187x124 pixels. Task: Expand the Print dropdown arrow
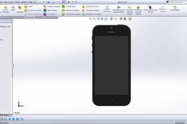pos(56,2)
